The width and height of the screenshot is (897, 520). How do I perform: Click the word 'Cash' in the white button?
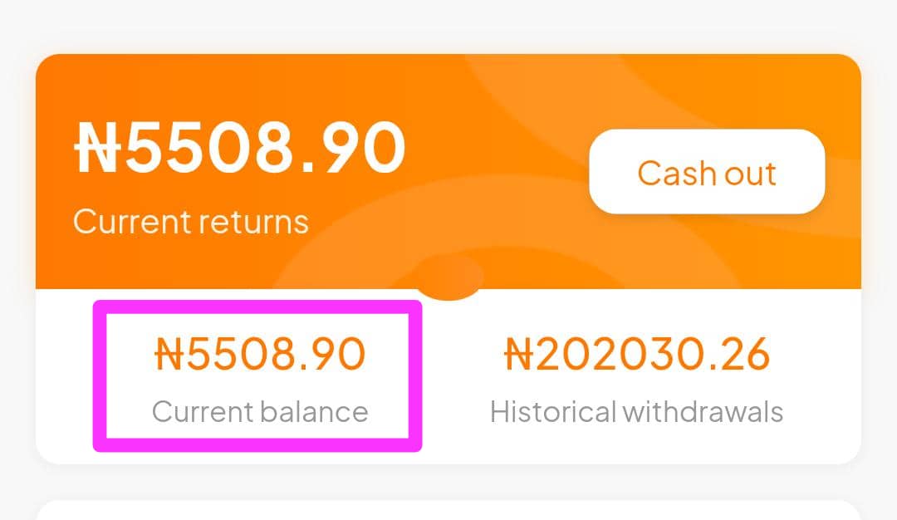point(671,173)
